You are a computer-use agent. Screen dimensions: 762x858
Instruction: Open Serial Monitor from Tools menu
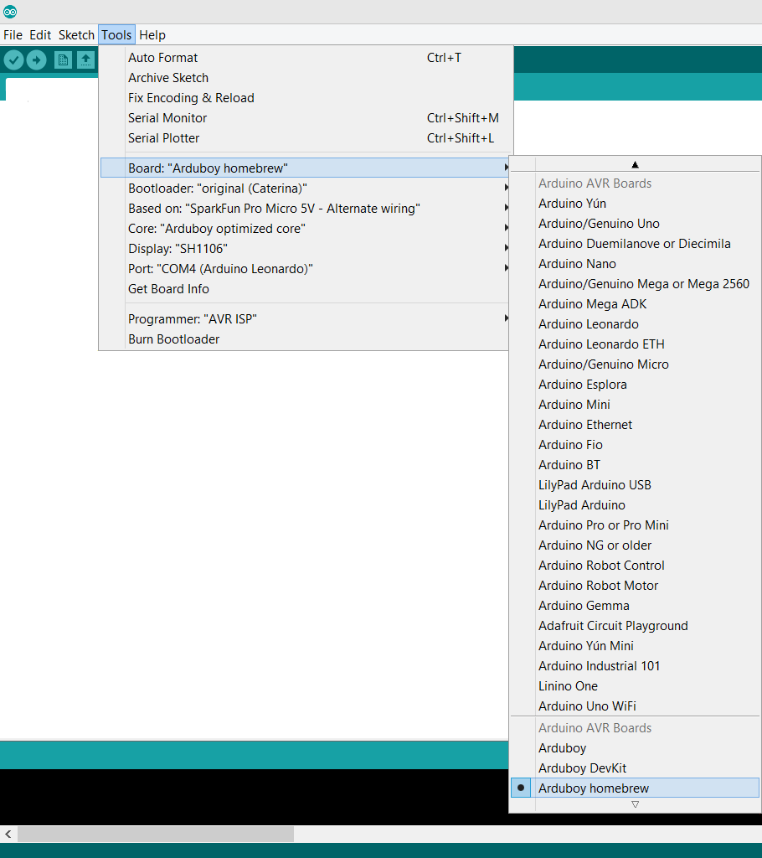[x=167, y=117]
